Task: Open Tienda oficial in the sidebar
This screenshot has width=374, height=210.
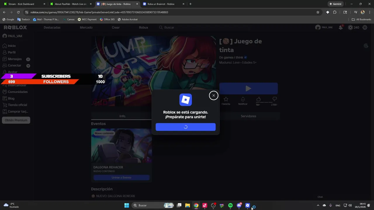Action: coord(17,105)
